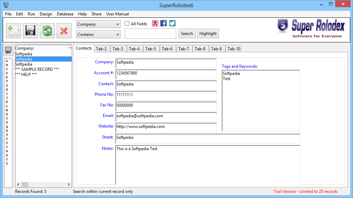Click the Records Found: 5 status text
Screen dimensions: 353x198
[x=31, y=192]
